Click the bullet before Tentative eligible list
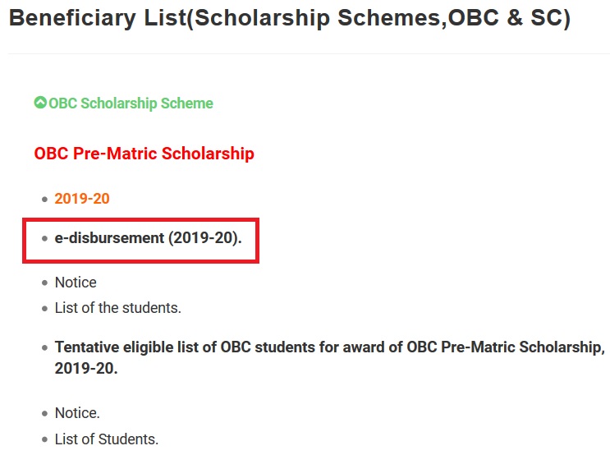Viewport: 610px width, 455px height. pyautogui.click(x=44, y=348)
